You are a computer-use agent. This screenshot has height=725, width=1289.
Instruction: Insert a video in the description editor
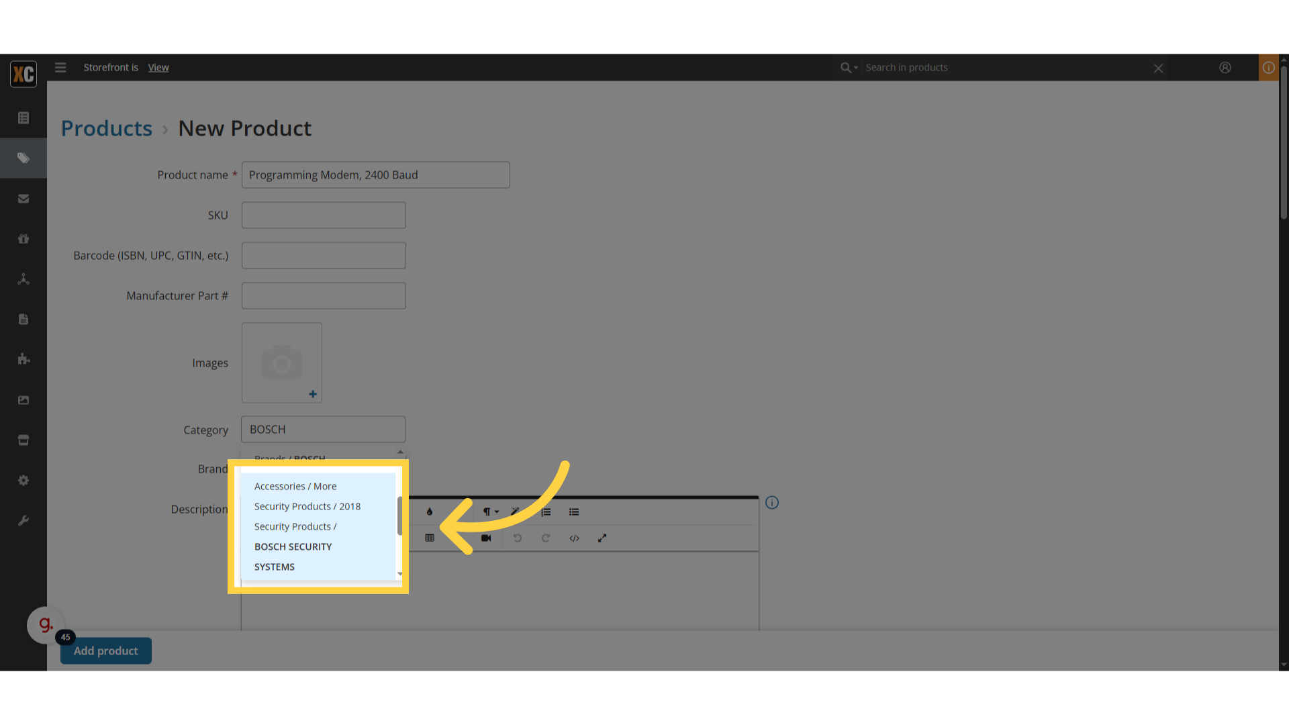[486, 538]
